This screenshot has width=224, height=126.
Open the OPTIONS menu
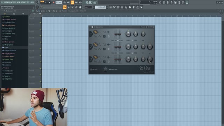click(x=23, y=2)
